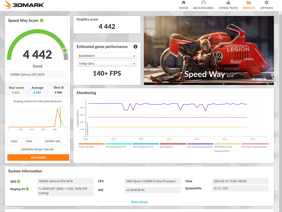Open the 1440p Ultra resolution dropdown
Image resolution: width=282 pixels, height=212 pixels.
[x=107, y=63]
